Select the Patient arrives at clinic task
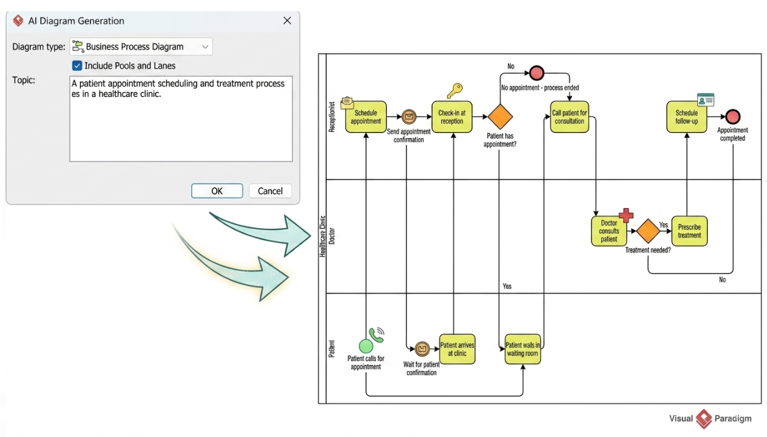This screenshot has height=437, width=767. 458,349
